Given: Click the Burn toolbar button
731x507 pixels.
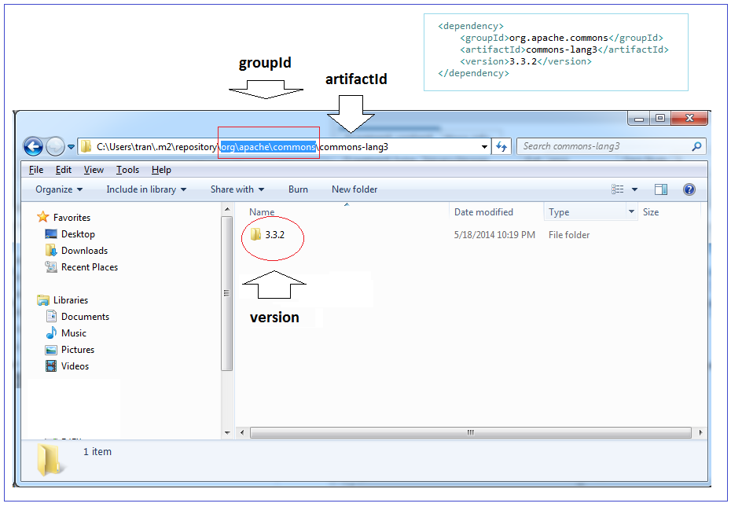Looking at the screenshot, I should [x=298, y=189].
